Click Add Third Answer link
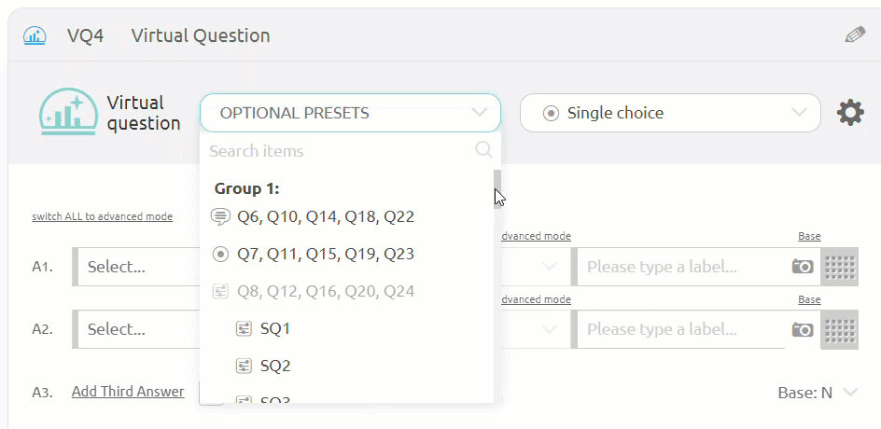The height and width of the screenshot is (429, 881). pos(128,392)
